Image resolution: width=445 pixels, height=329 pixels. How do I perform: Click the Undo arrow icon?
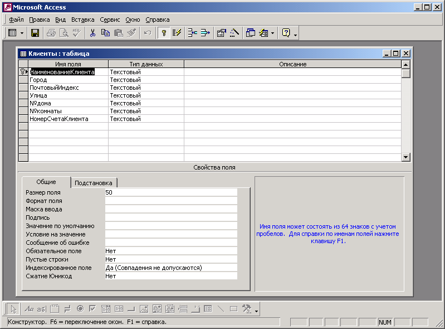tap(148, 33)
